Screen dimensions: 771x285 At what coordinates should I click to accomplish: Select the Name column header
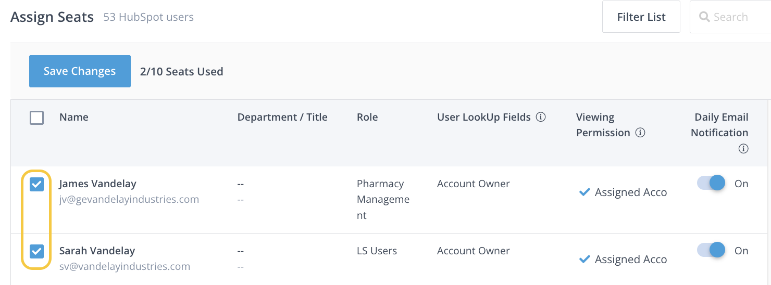(x=74, y=117)
